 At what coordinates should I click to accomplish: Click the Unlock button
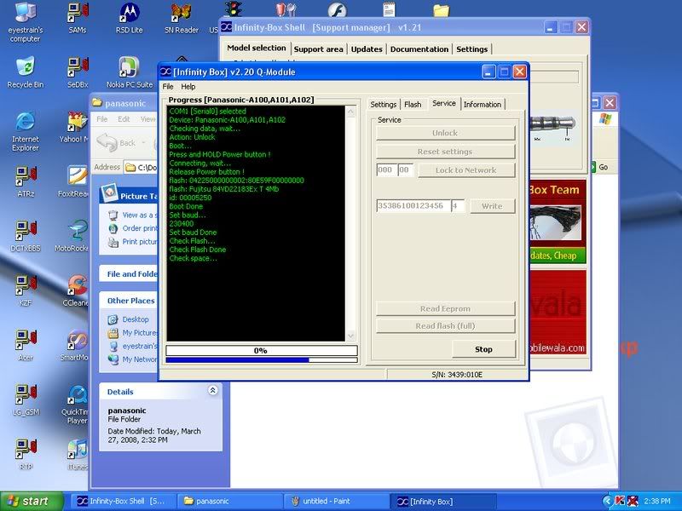445,133
